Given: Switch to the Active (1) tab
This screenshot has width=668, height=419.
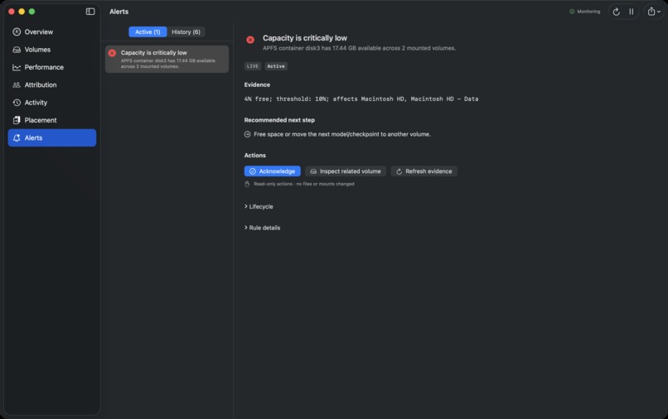Looking at the screenshot, I should [x=148, y=32].
